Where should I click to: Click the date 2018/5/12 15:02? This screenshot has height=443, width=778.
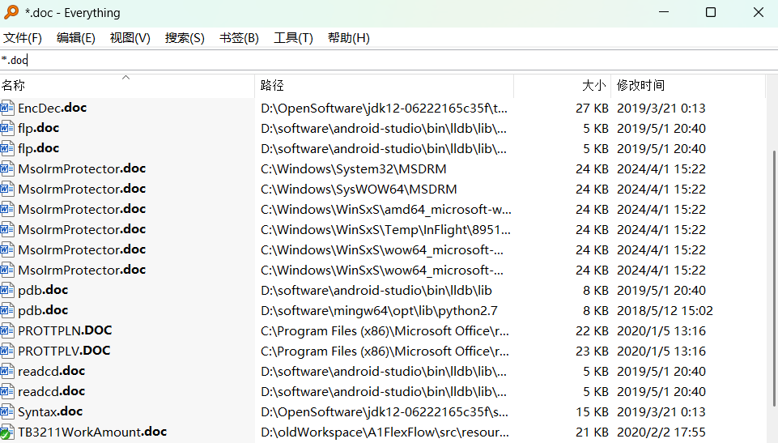click(x=665, y=311)
